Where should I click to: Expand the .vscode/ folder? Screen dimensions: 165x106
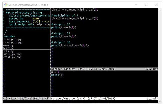tap(9, 36)
